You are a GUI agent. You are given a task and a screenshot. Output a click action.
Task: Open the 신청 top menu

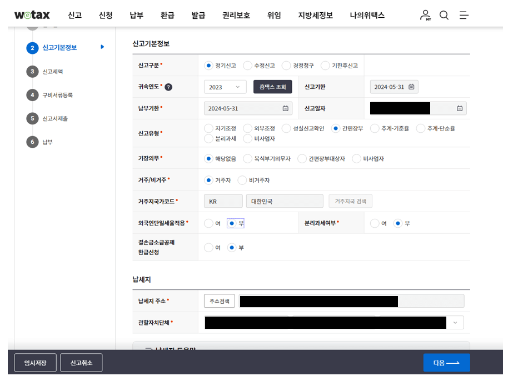coord(106,15)
